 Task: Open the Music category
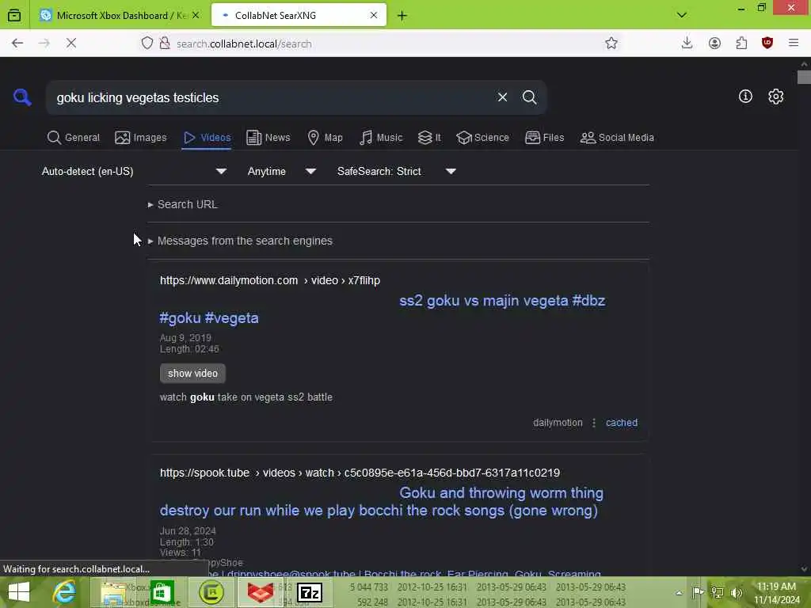[x=381, y=138]
